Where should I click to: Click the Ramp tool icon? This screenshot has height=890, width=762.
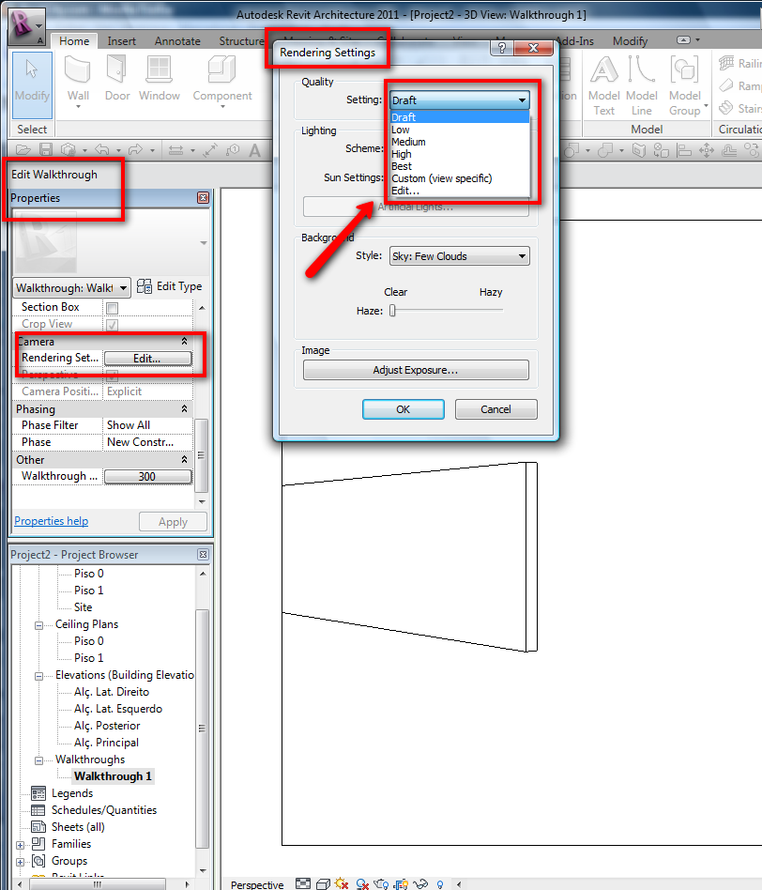[x=726, y=85]
